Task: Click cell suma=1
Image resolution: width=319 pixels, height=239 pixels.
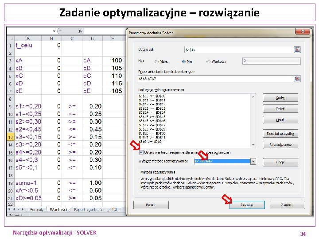Action: coord(28,183)
